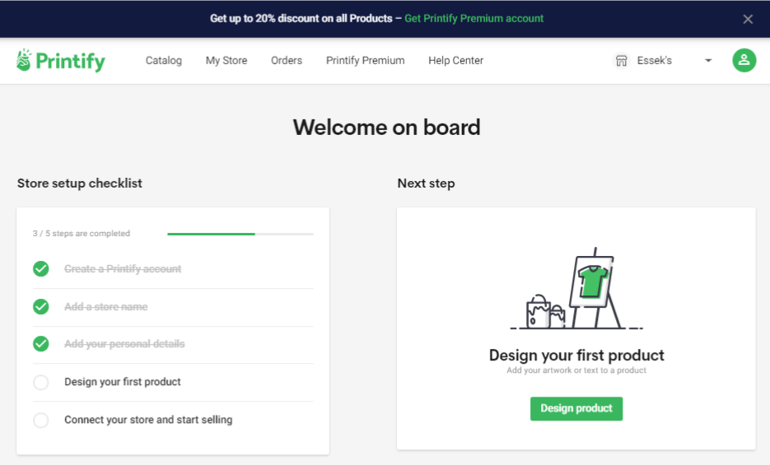This screenshot has width=770, height=465.
Task: Click green checkmark for Add your personal details
Action: point(41,344)
